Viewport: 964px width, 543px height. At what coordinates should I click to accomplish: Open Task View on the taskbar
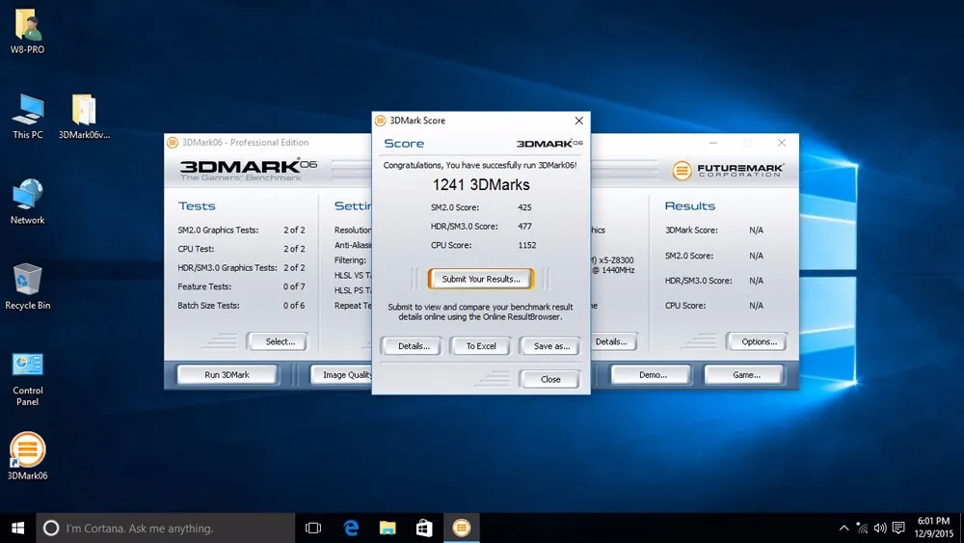click(313, 529)
